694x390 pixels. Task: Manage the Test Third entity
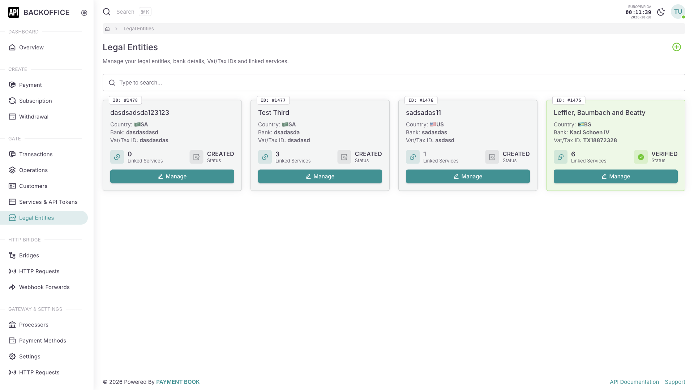(x=320, y=176)
